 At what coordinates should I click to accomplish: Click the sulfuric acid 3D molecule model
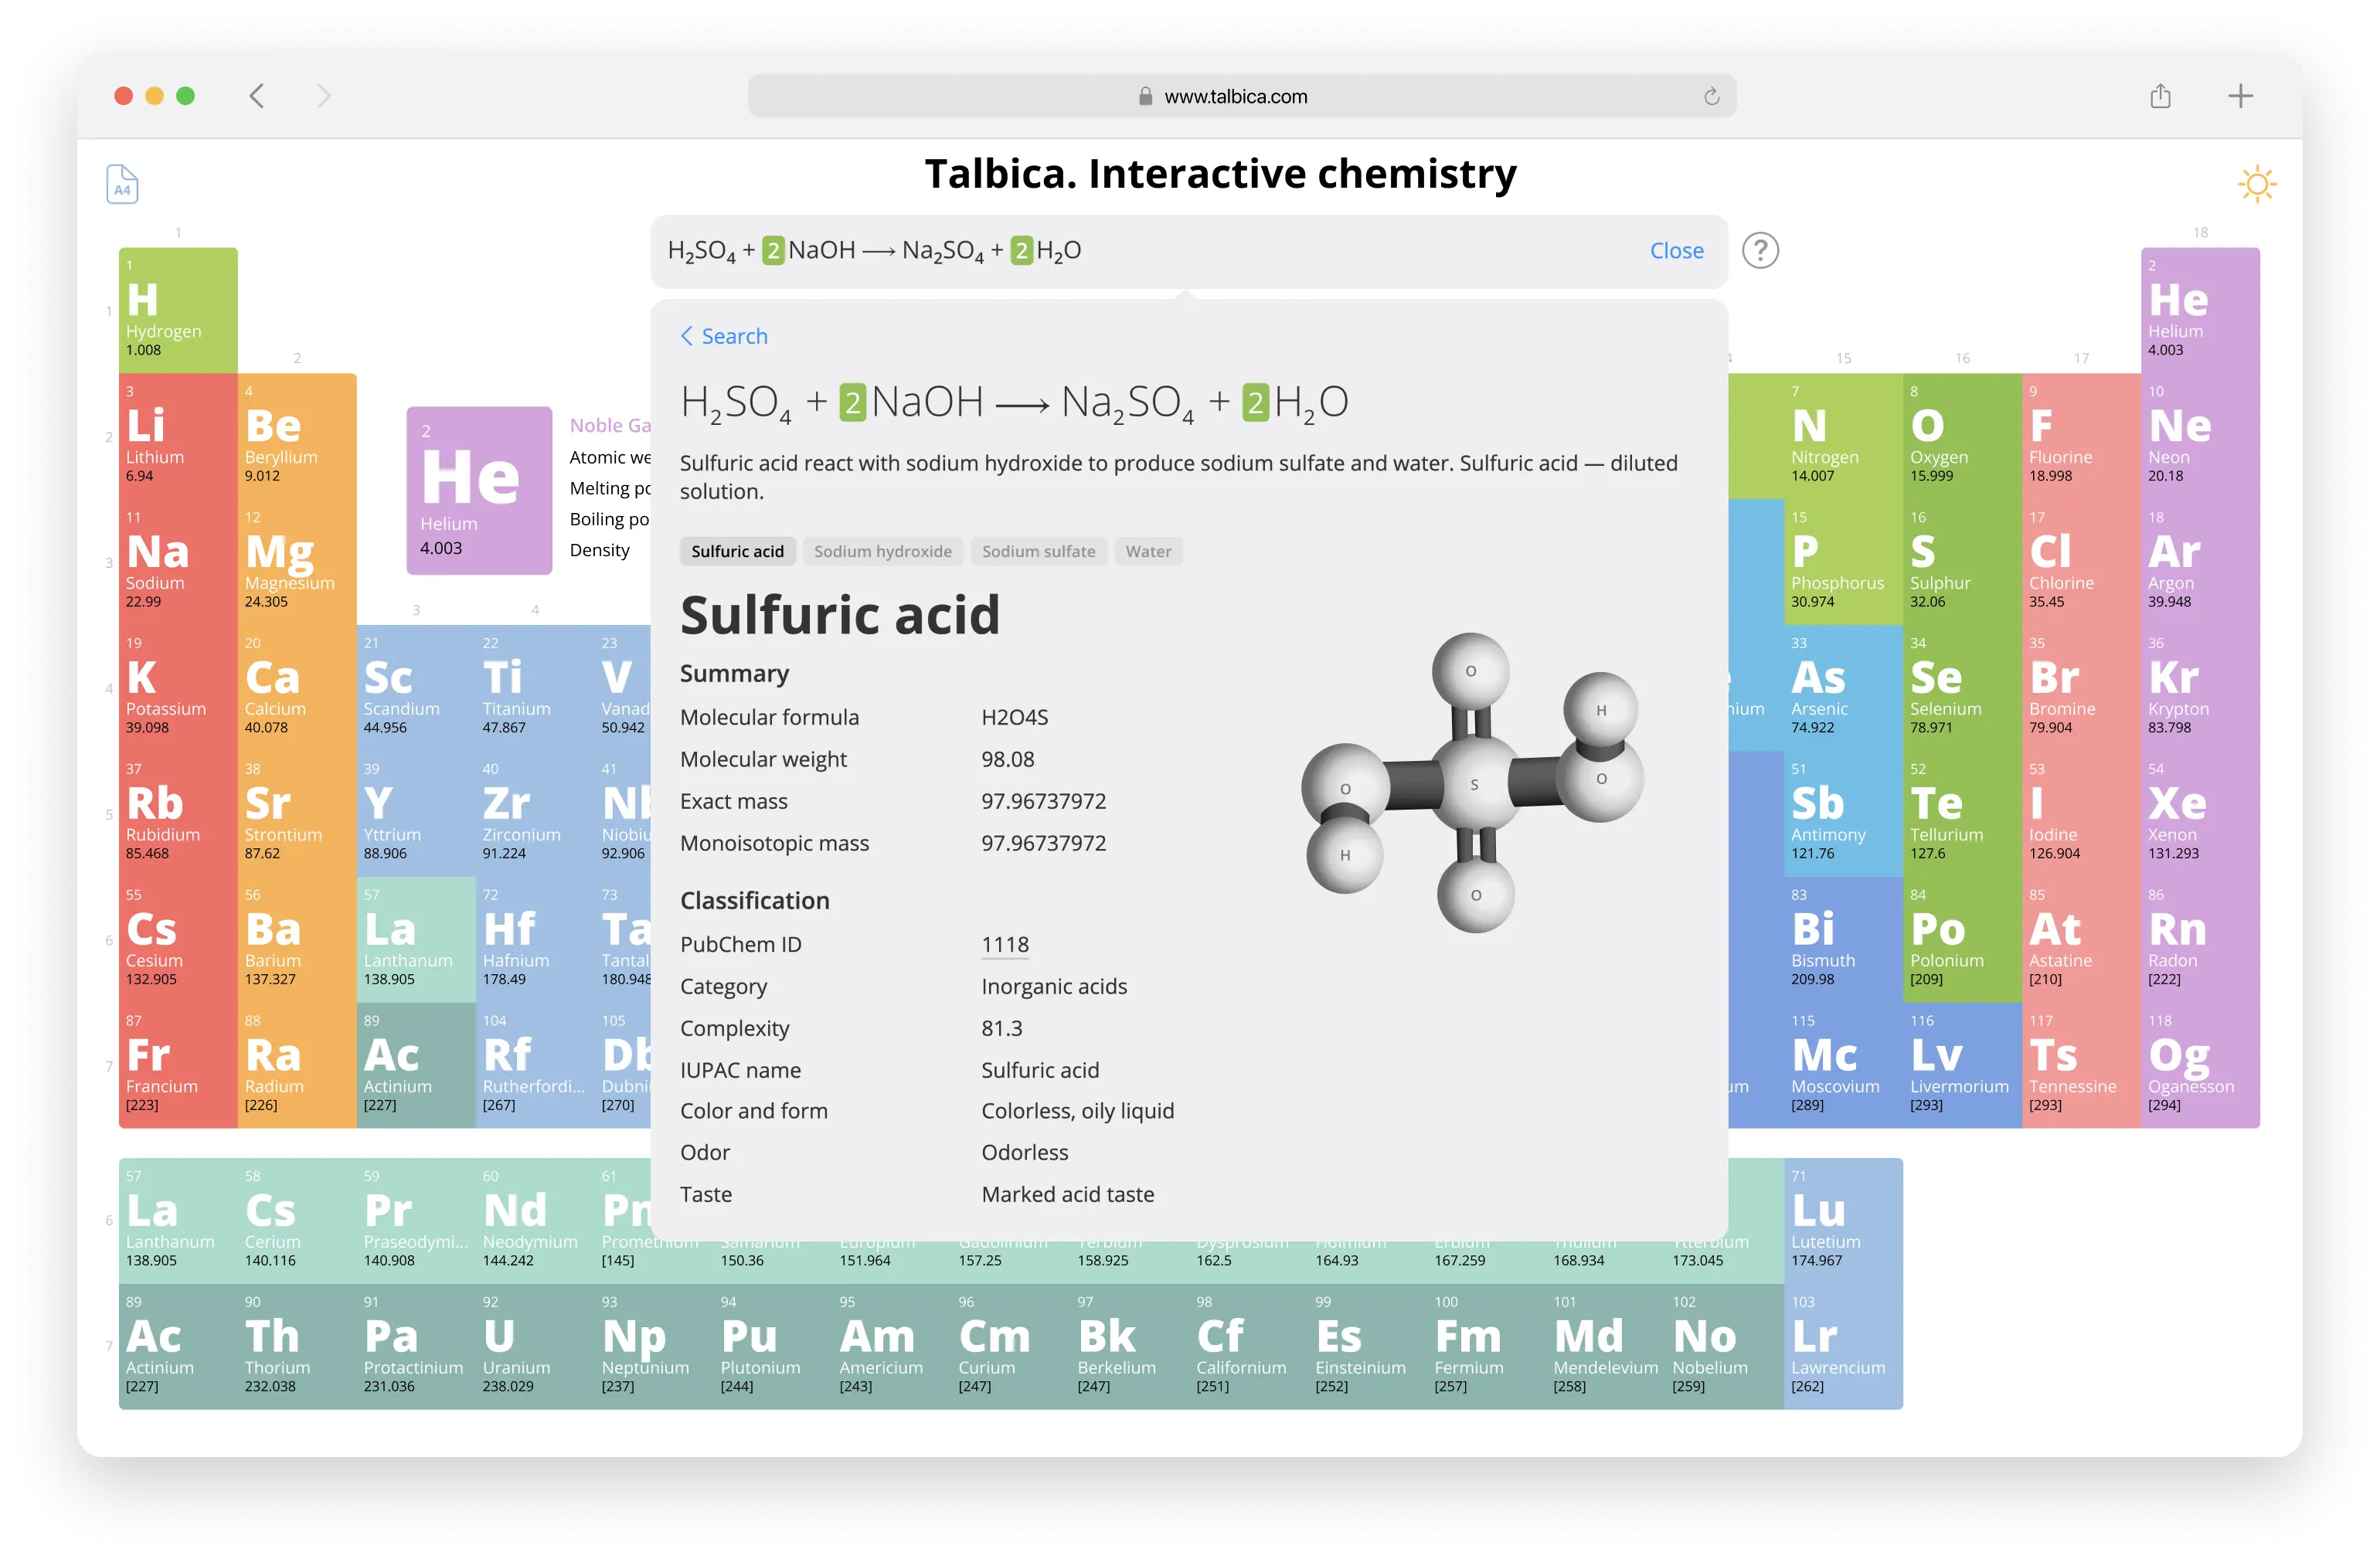1472,783
